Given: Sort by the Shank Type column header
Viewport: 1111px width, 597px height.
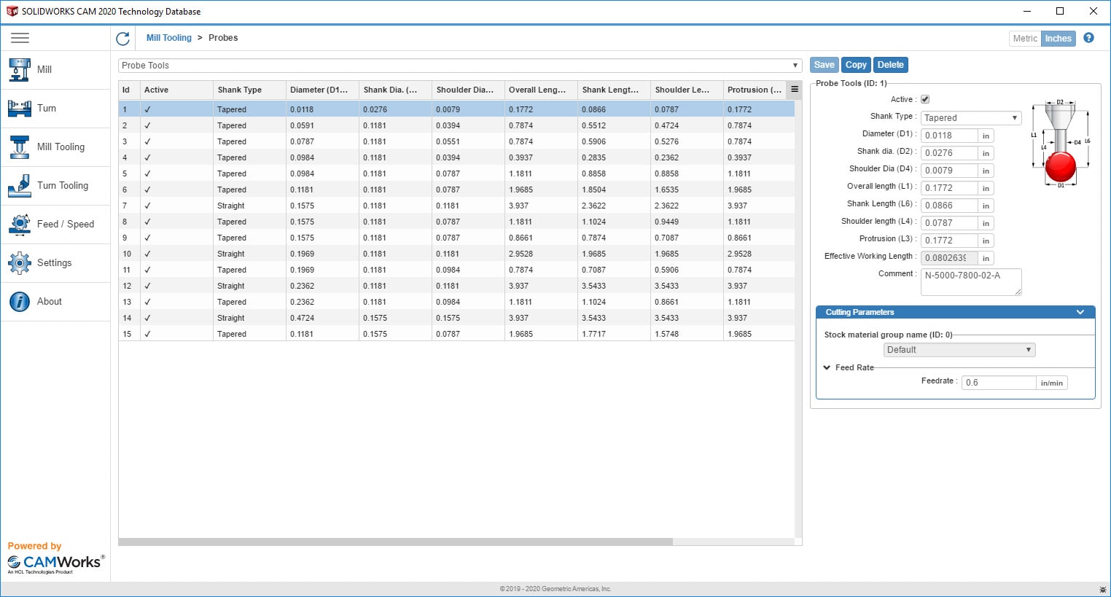Looking at the screenshot, I should pyautogui.click(x=249, y=90).
